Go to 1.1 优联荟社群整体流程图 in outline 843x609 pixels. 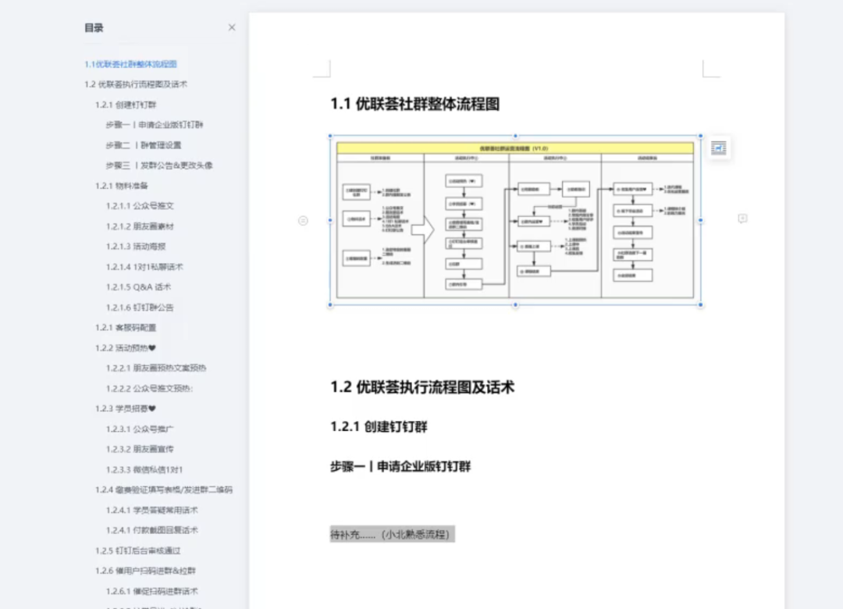coord(130,64)
